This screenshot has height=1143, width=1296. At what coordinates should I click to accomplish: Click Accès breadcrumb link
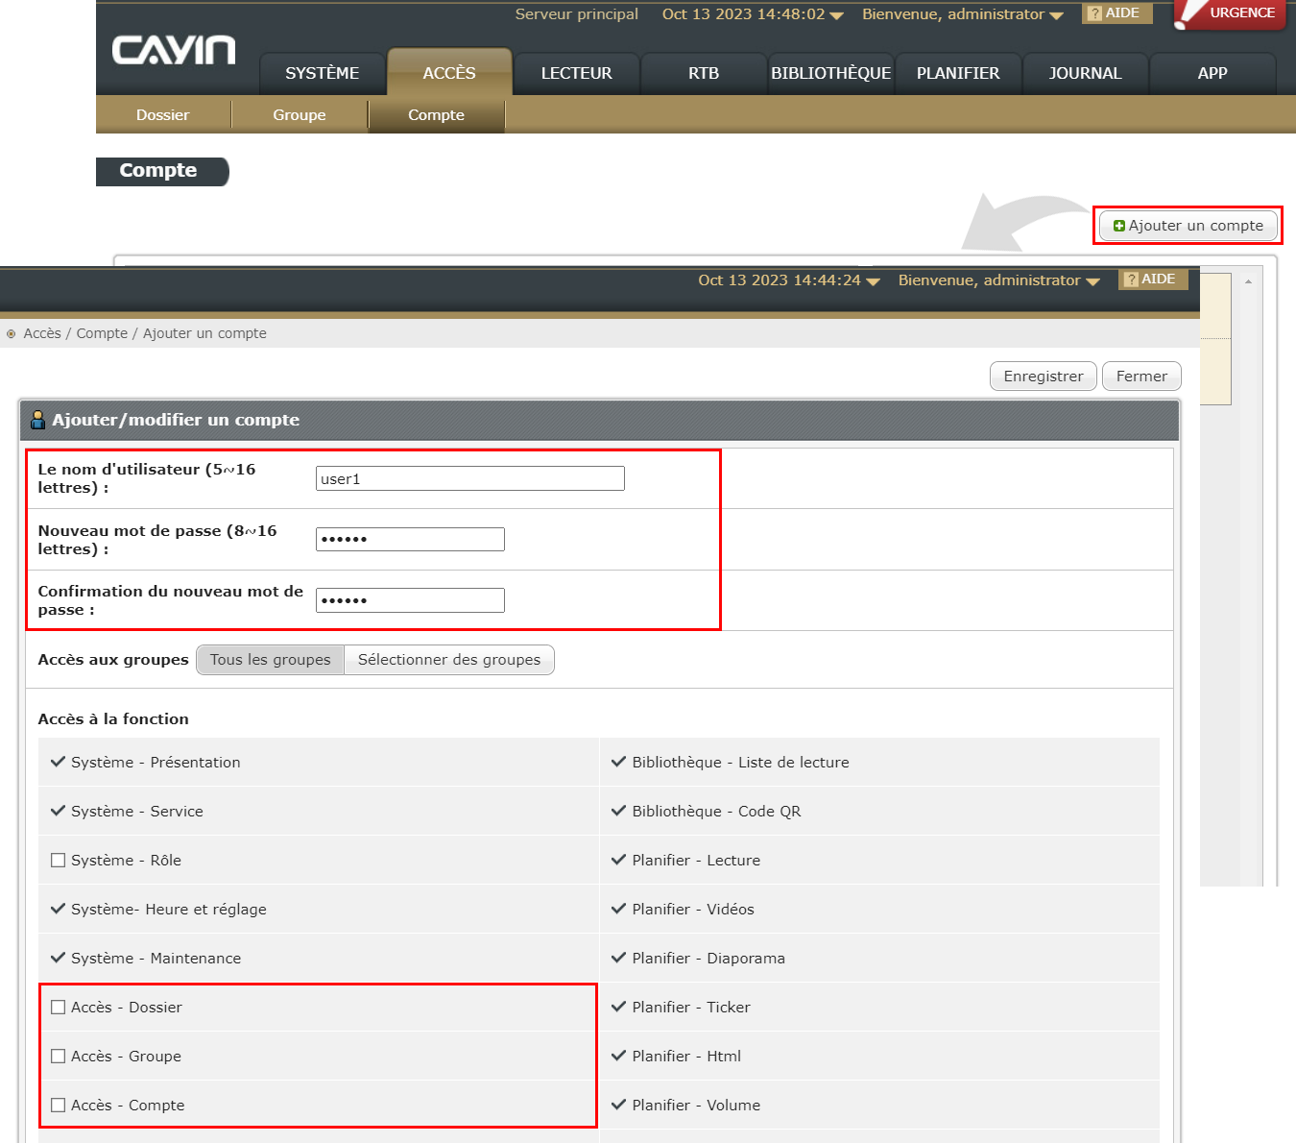(42, 333)
